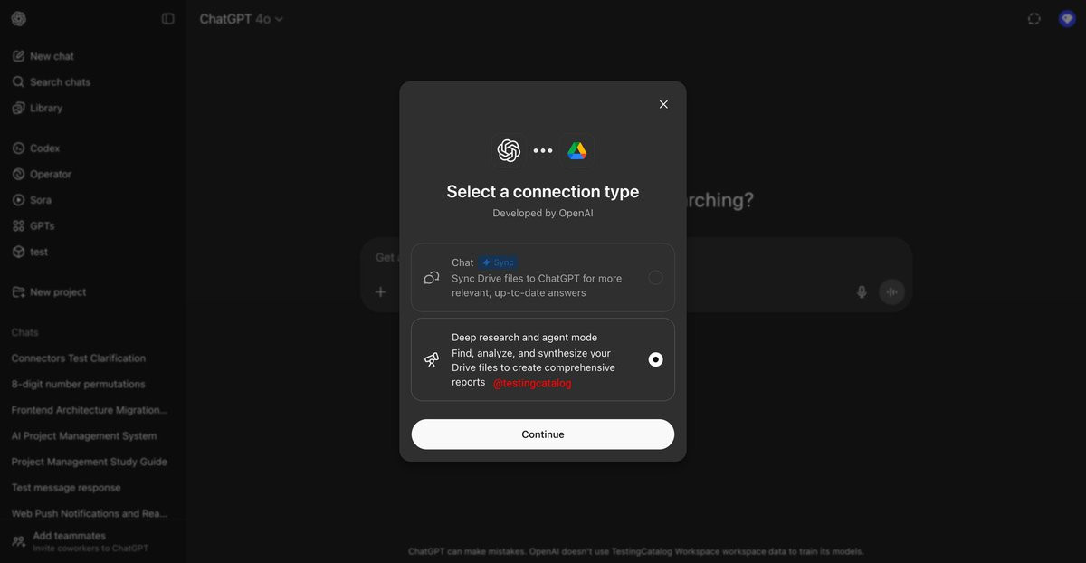The height and width of the screenshot is (563, 1086).
Task: Click the microphone dictation icon
Action: 862,291
